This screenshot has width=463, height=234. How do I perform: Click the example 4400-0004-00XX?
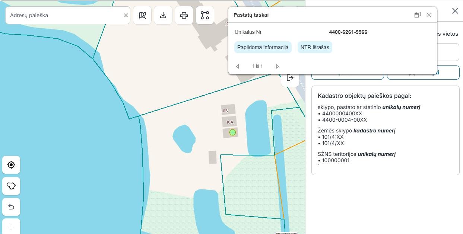[x=345, y=120]
